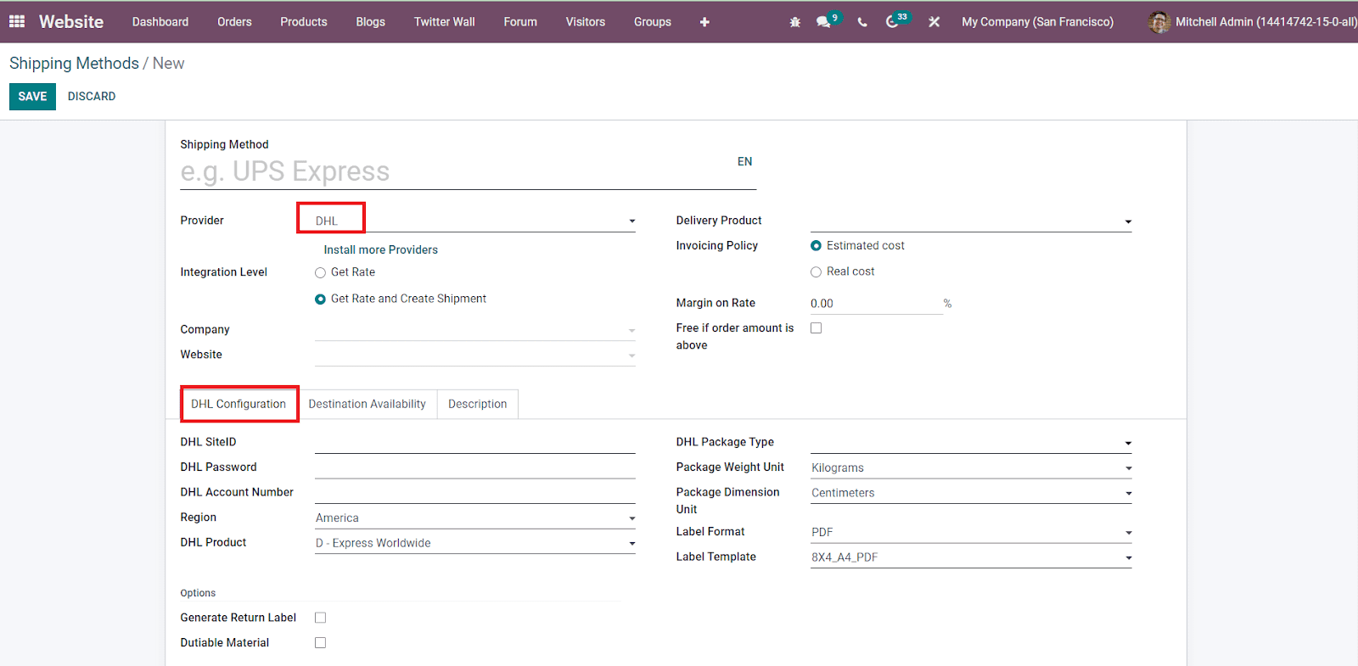
Task: Open the Visitors menu
Action: click(586, 22)
